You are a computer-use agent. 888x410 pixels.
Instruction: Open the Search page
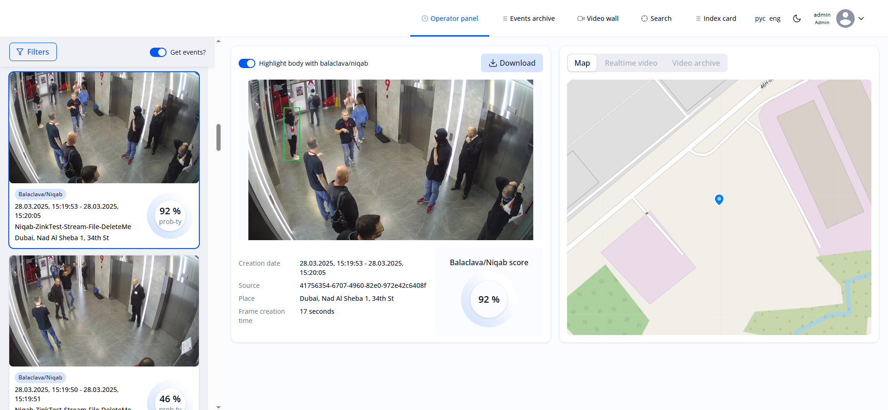pyautogui.click(x=656, y=19)
